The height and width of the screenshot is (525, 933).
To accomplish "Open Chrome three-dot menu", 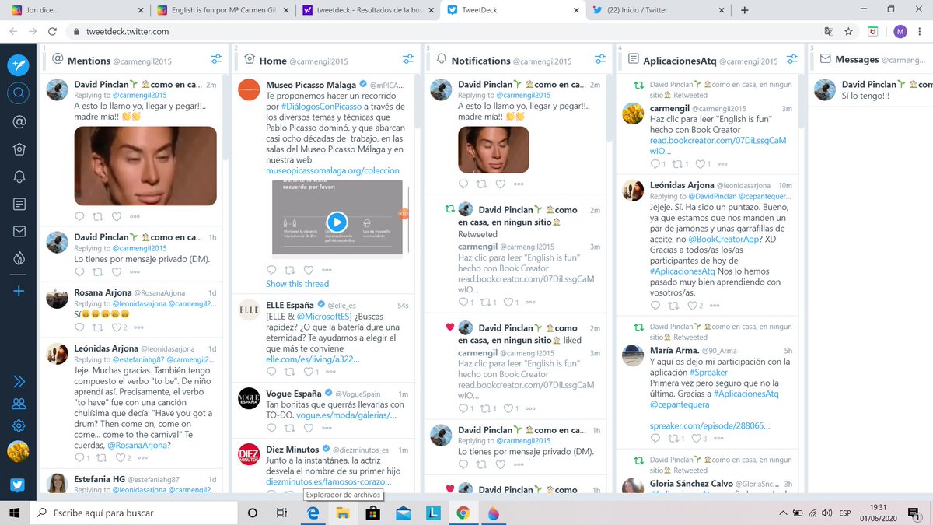I will pos(921,32).
